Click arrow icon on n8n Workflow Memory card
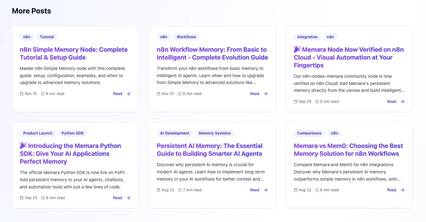This screenshot has height=222, width=426. pyautogui.click(x=266, y=94)
